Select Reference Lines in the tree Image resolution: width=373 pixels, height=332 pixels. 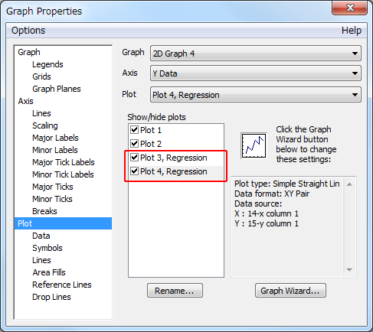[x=62, y=285]
